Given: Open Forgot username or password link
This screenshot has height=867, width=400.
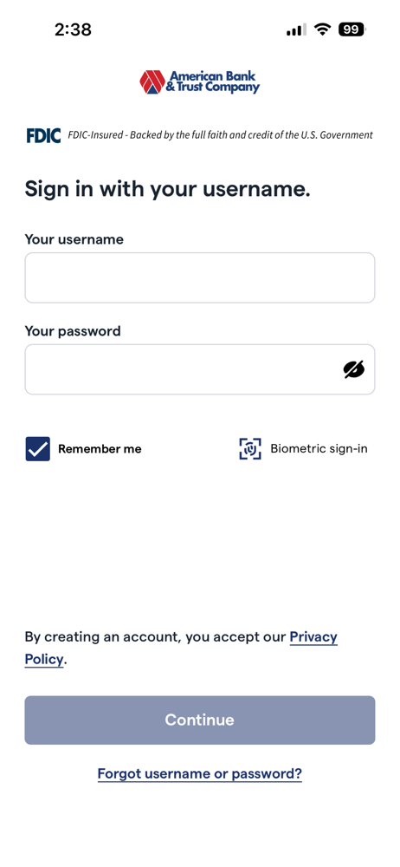Looking at the screenshot, I should 200,773.
